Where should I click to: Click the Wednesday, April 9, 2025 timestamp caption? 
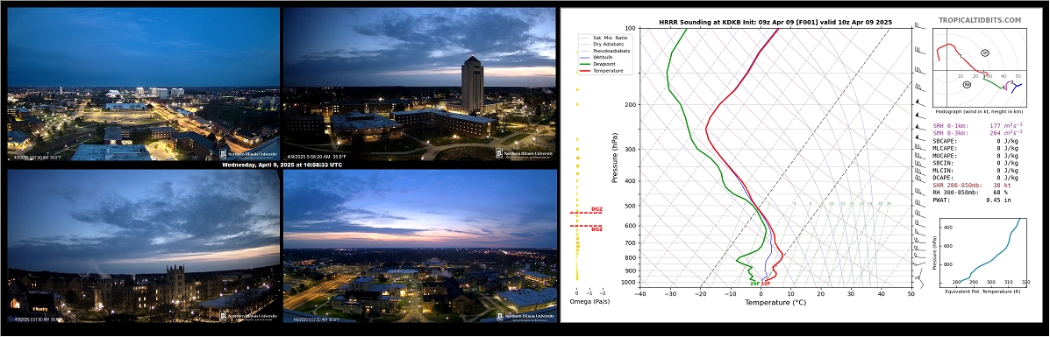point(282,165)
